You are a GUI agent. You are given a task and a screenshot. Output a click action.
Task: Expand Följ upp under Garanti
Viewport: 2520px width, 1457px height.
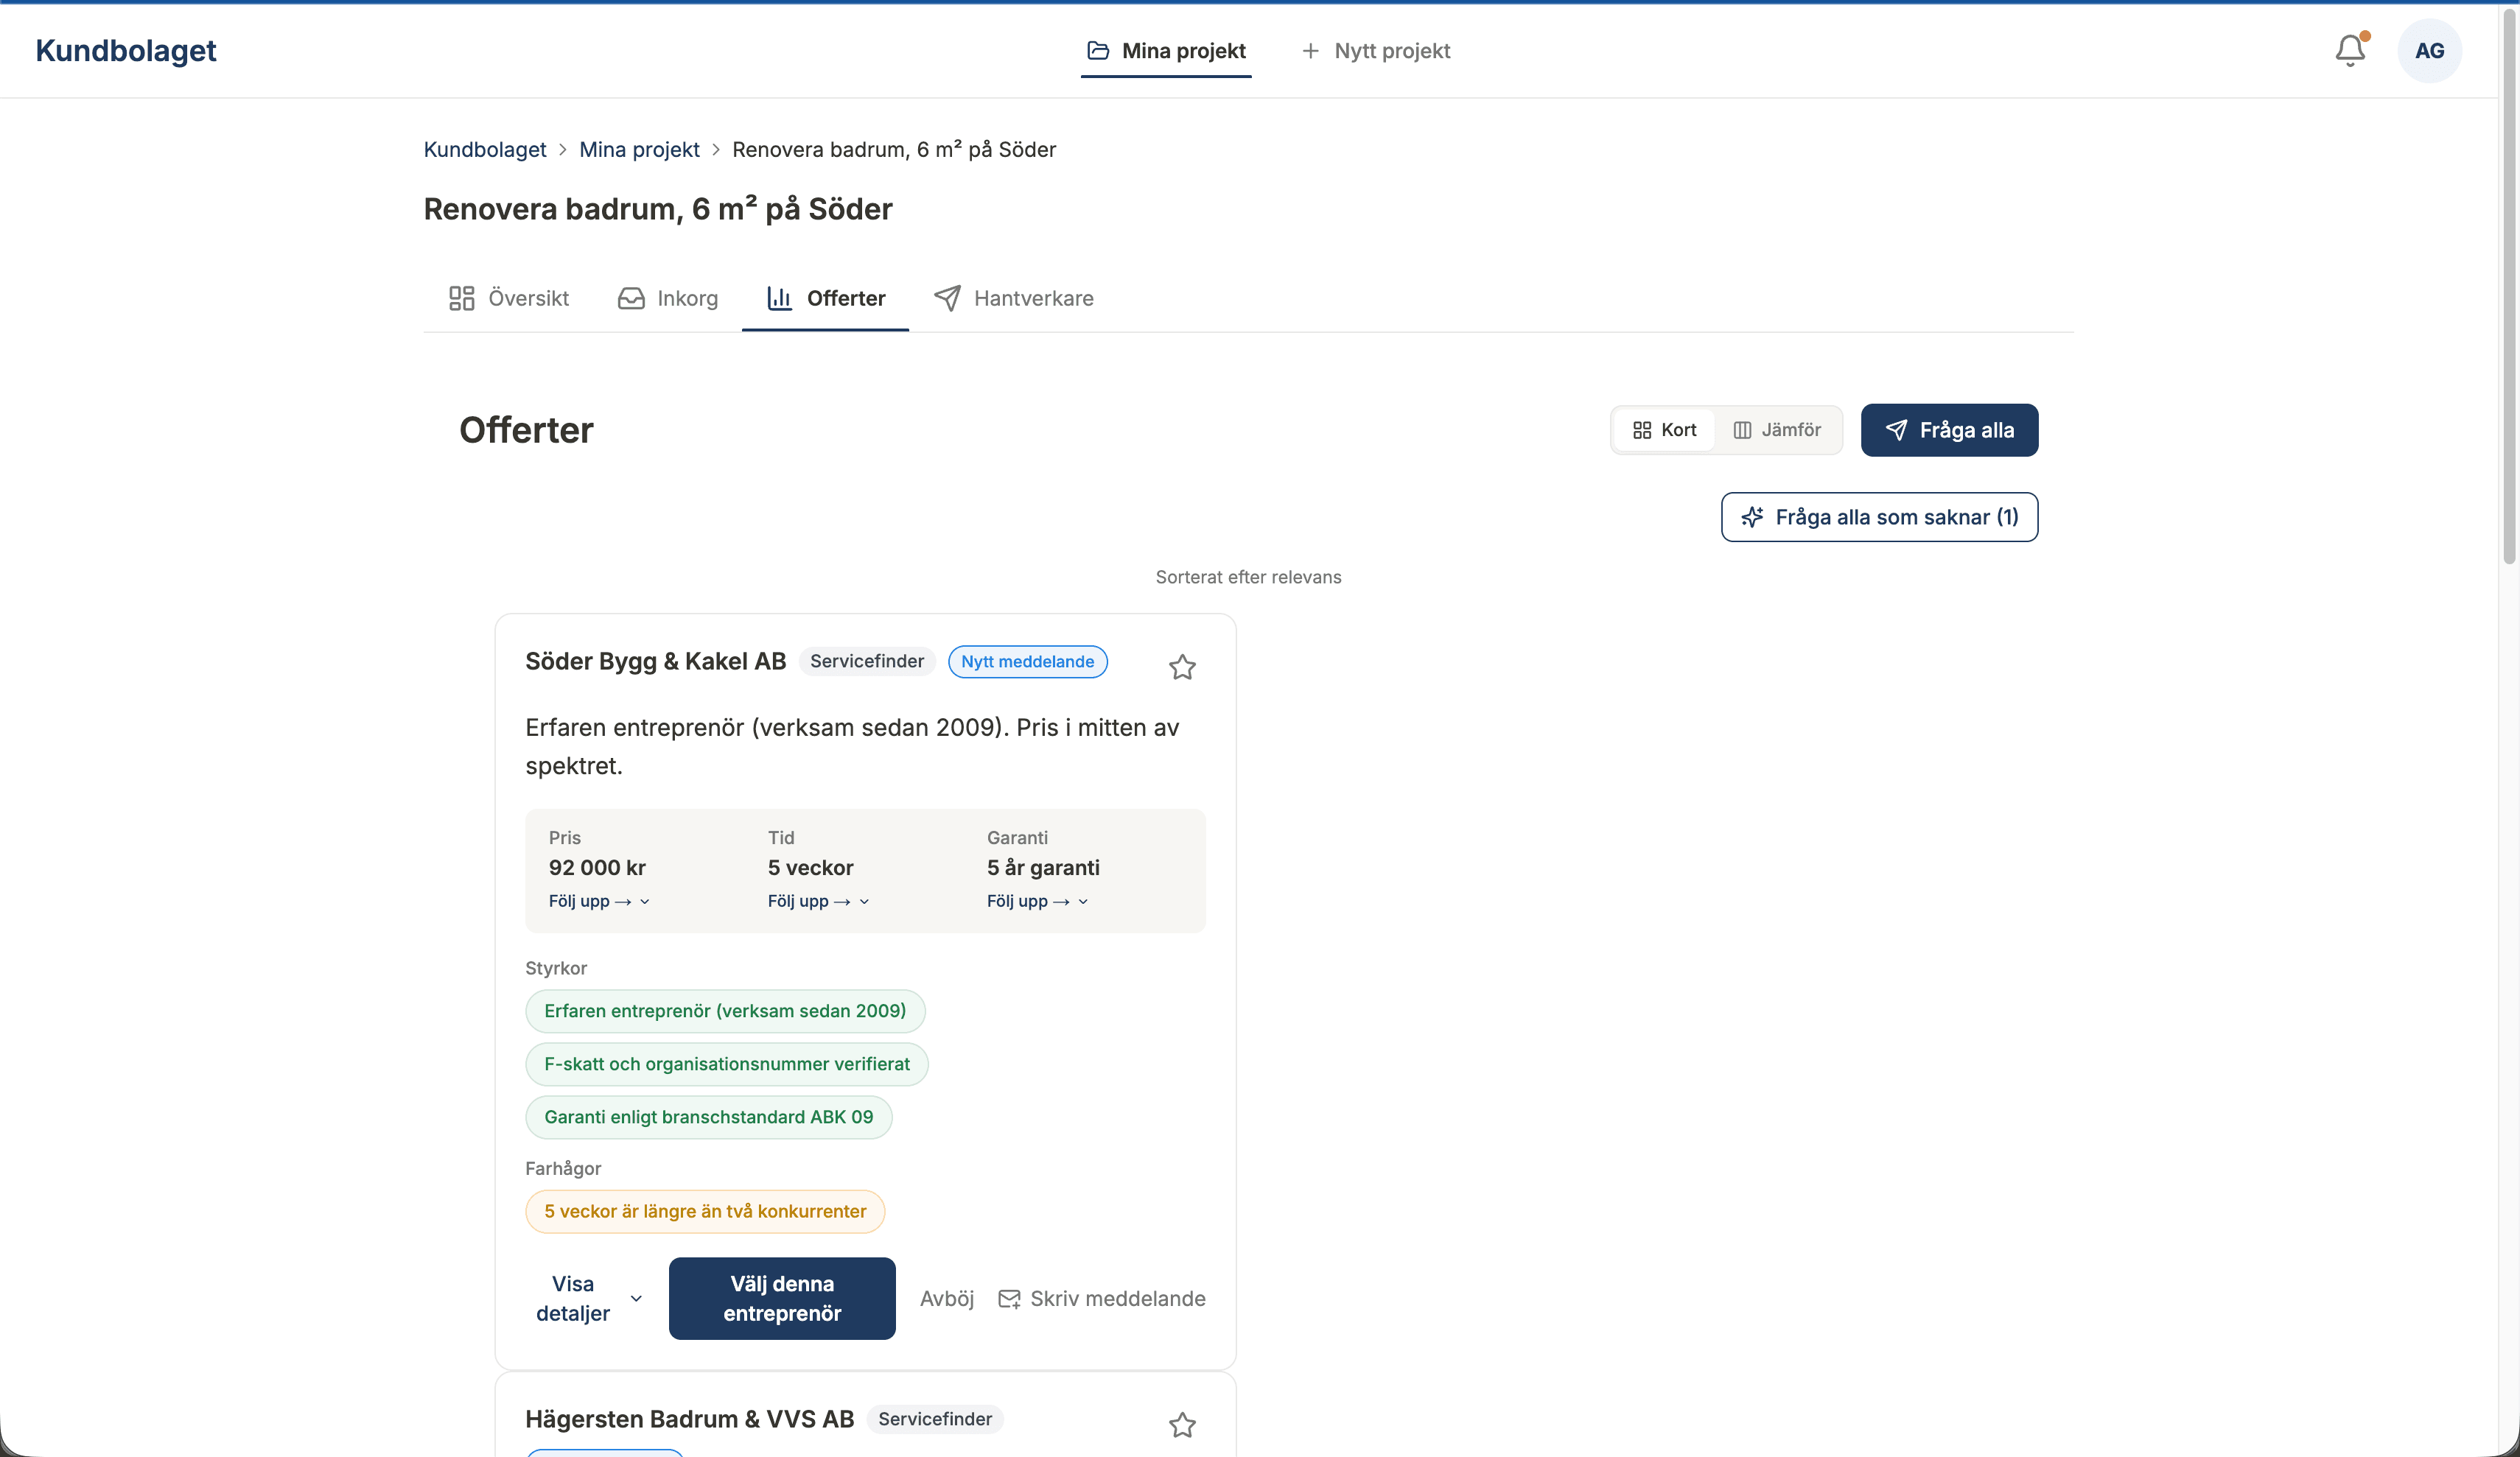(x=1037, y=901)
